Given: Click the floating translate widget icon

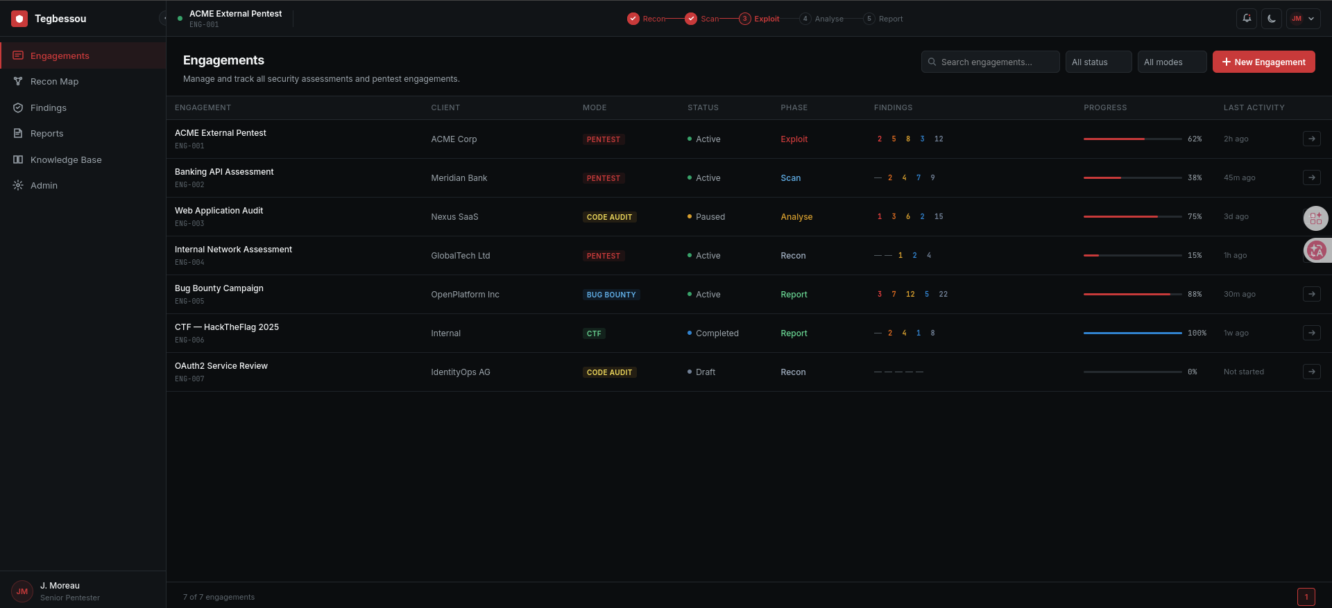Looking at the screenshot, I should (1316, 250).
